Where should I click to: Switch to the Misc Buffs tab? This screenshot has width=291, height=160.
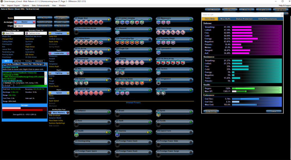click(x=226, y=19)
